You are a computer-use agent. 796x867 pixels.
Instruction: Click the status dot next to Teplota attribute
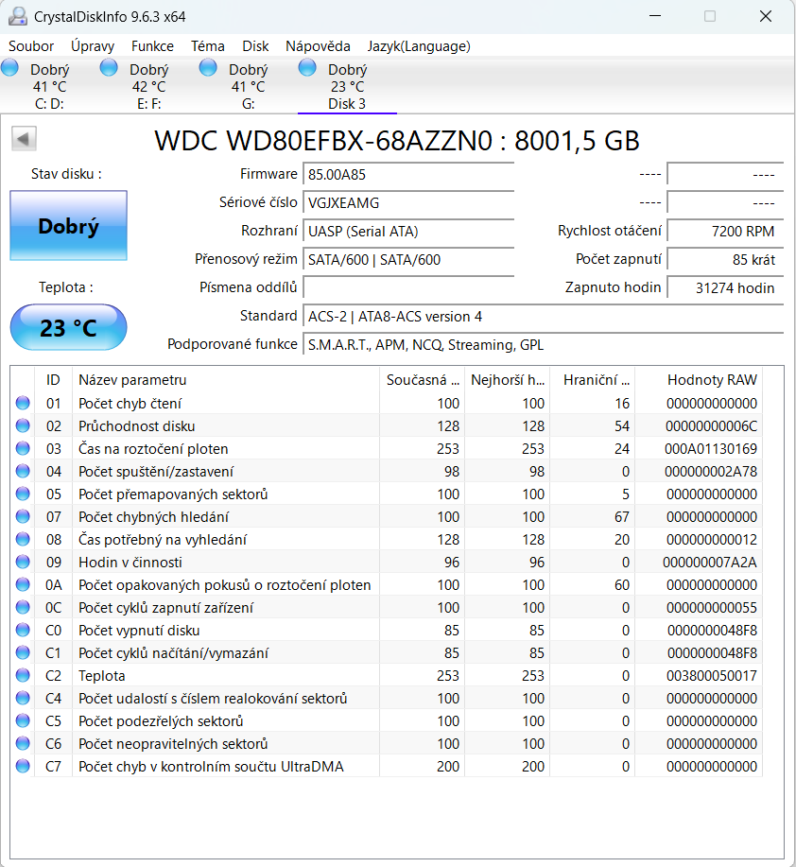tap(21, 675)
